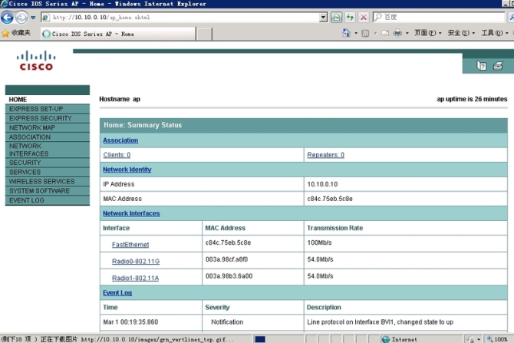Click the Print icon in command bar

397,33
